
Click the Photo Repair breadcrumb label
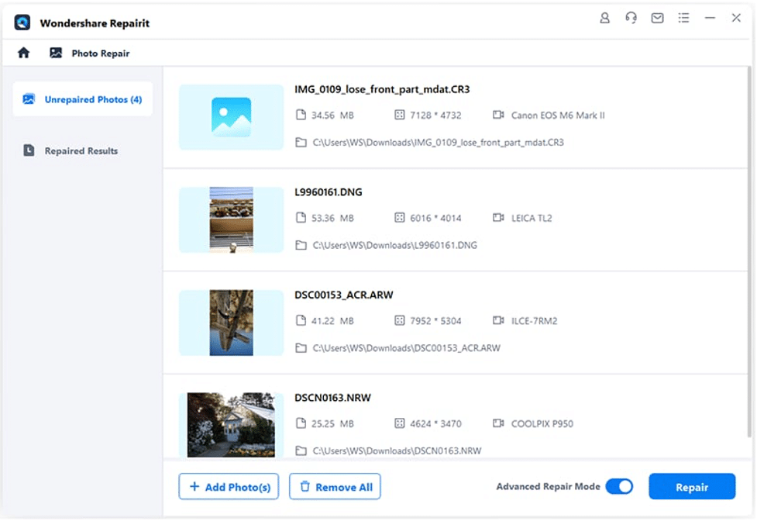[x=101, y=53]
